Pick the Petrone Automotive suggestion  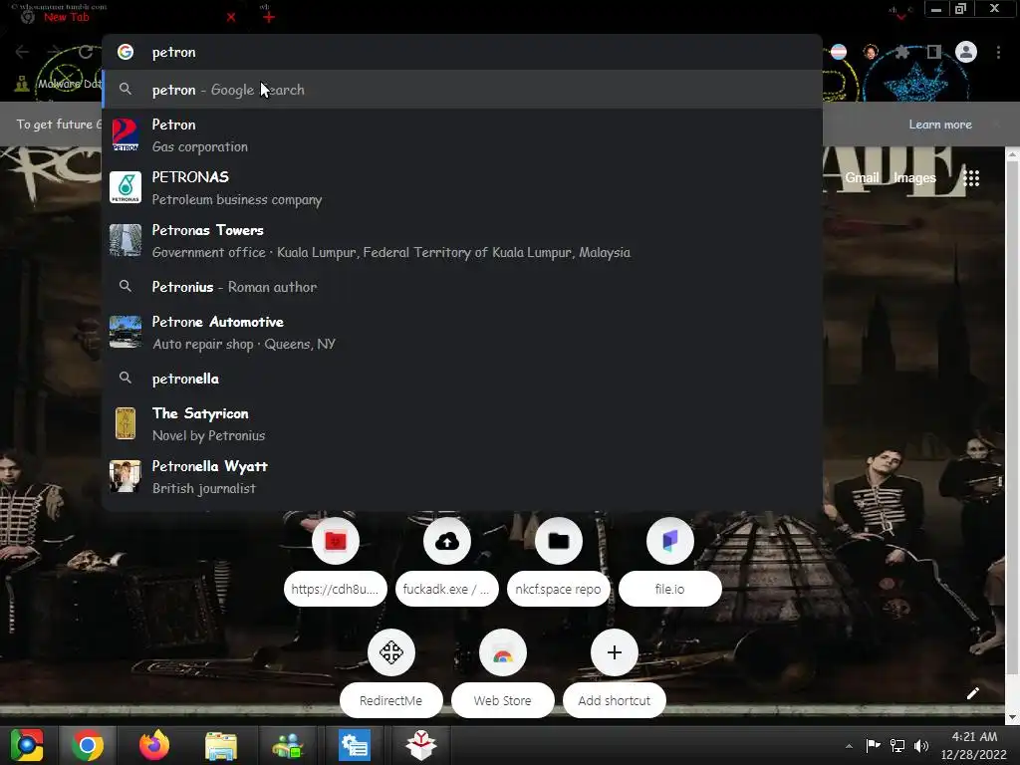pyautogui.click(x=462, y=333)
